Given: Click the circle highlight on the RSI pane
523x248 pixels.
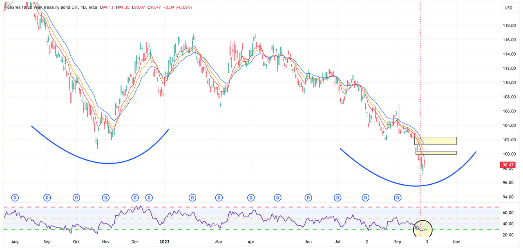Looking at the screenshot, I should pos(423,229).
